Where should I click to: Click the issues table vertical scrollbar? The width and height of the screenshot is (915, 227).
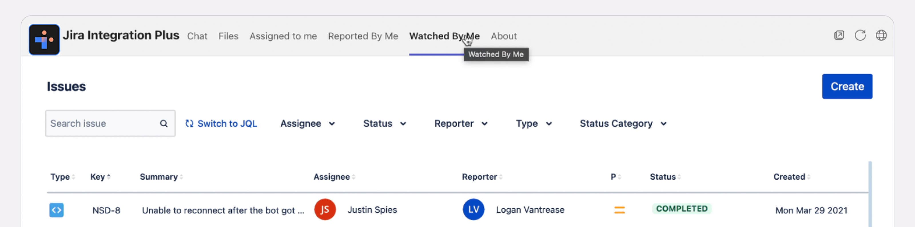870,194
